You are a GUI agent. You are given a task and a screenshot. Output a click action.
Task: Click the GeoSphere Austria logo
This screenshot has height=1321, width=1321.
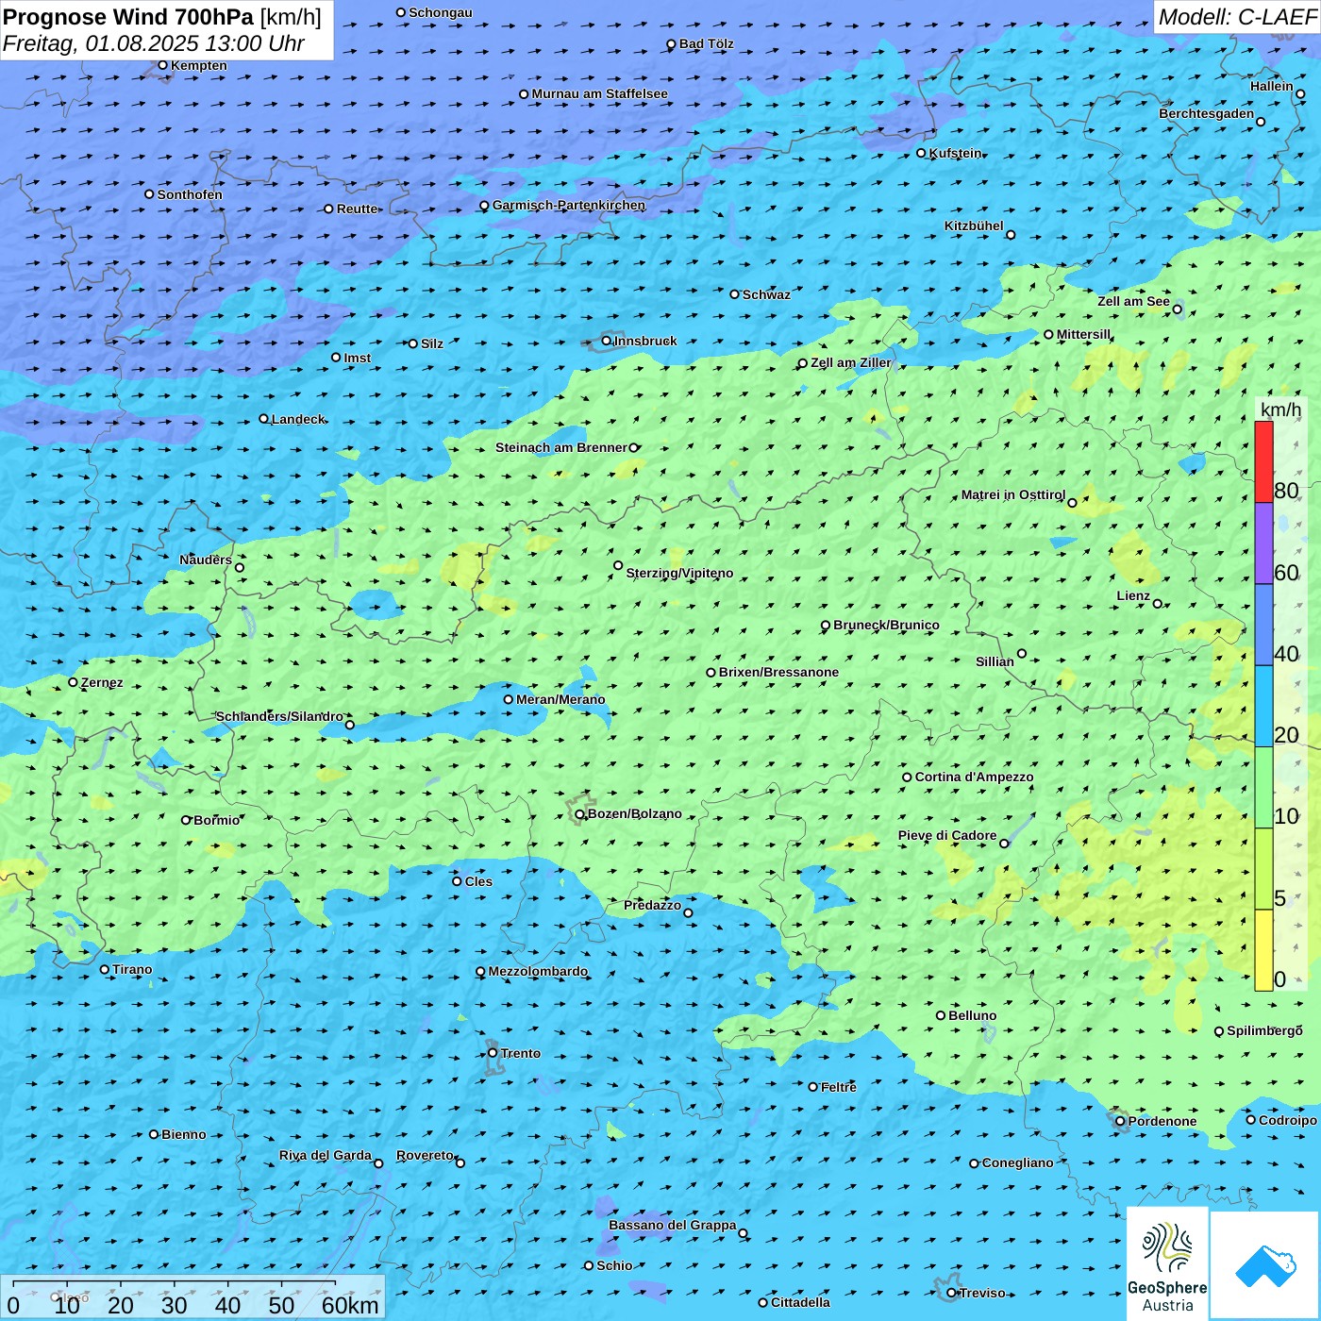point(1167,1262)
